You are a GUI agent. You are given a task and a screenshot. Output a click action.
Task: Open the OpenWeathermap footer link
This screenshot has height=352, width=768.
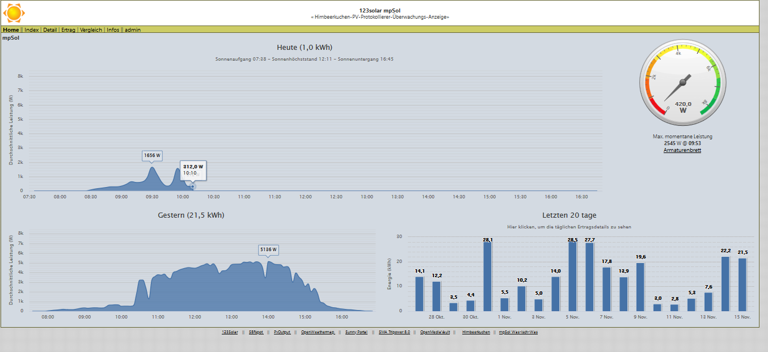point(318,332)
